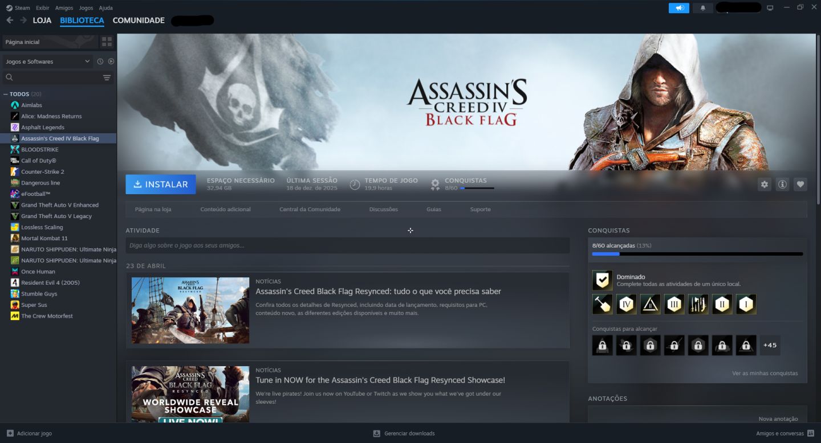Click the plus icon beside Adicionar jogo
The height and width of the screenshot is (443, 821).
click(10, 433)
